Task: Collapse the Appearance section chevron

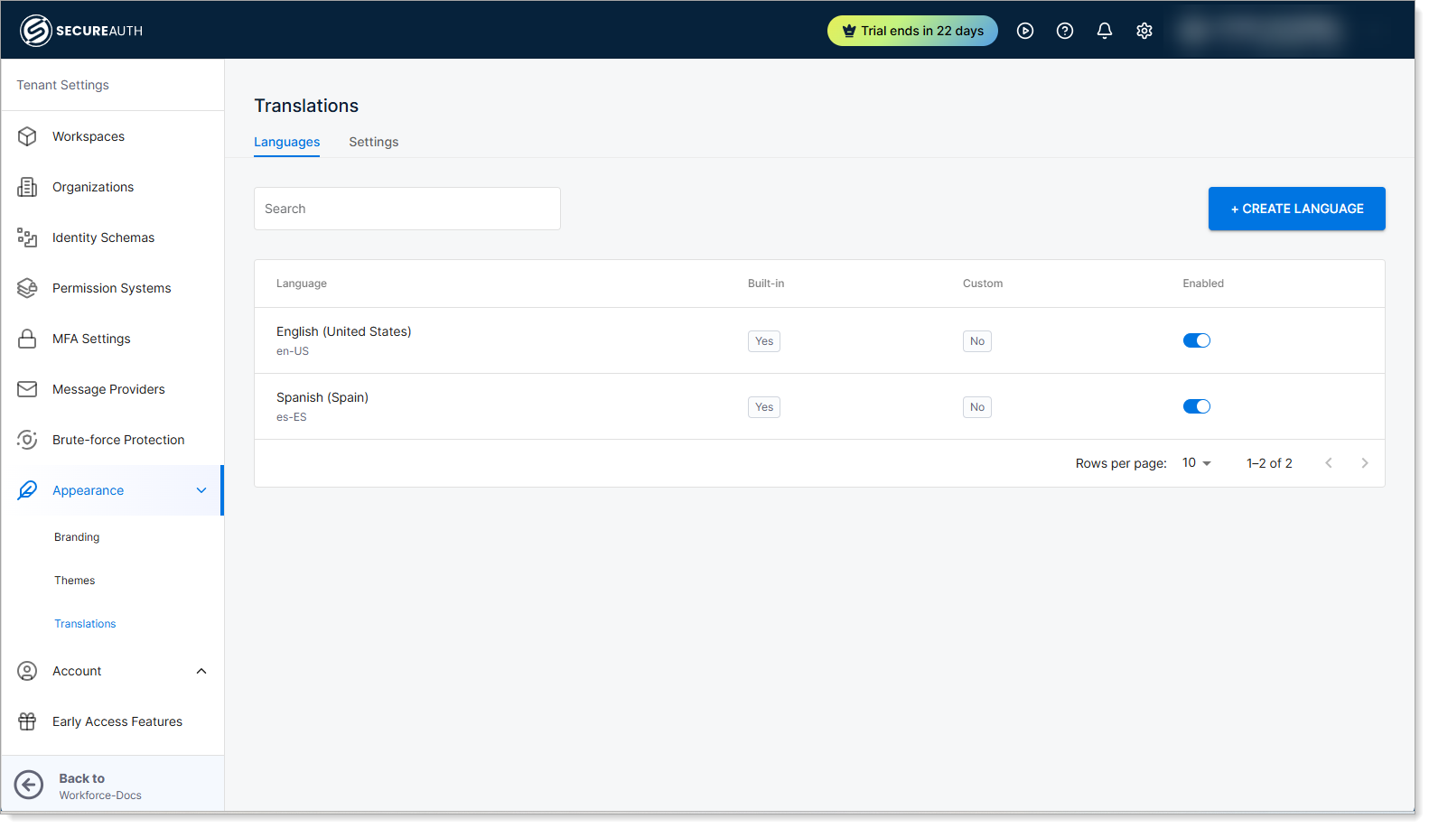Action: point(201,490)
